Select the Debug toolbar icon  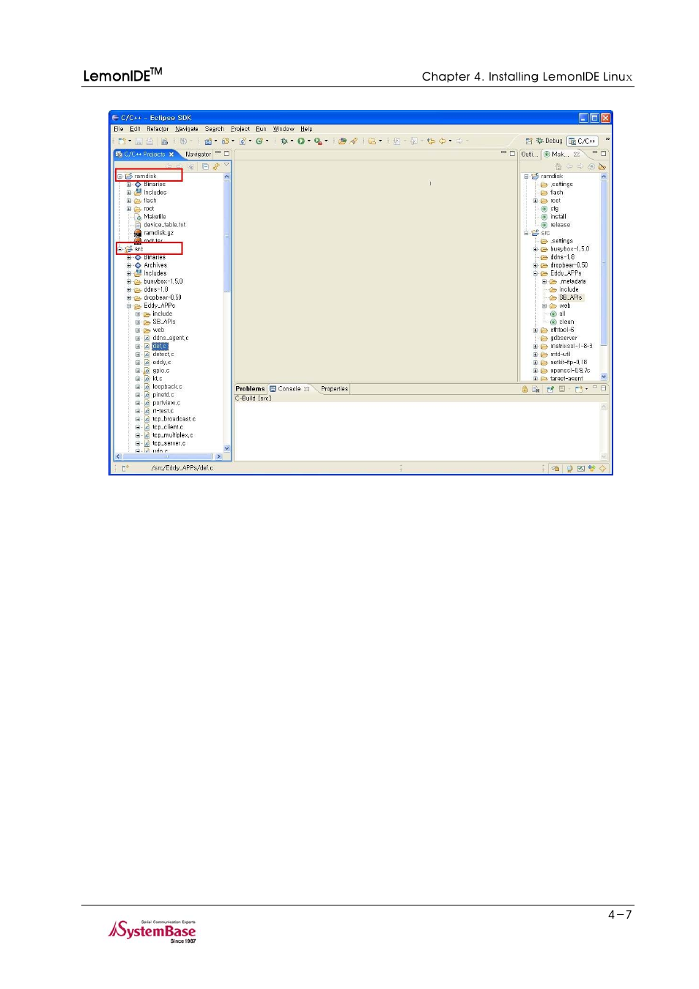pyautogui.click(x=286, y=141)
